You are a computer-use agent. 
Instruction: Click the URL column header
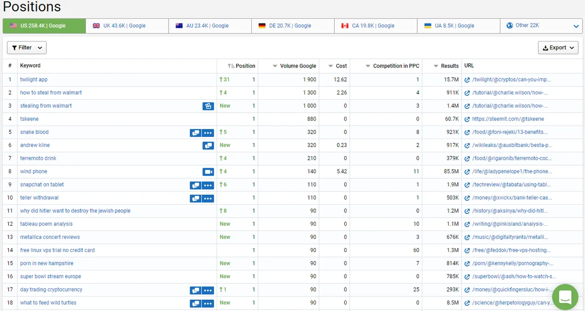click(469, 66)
